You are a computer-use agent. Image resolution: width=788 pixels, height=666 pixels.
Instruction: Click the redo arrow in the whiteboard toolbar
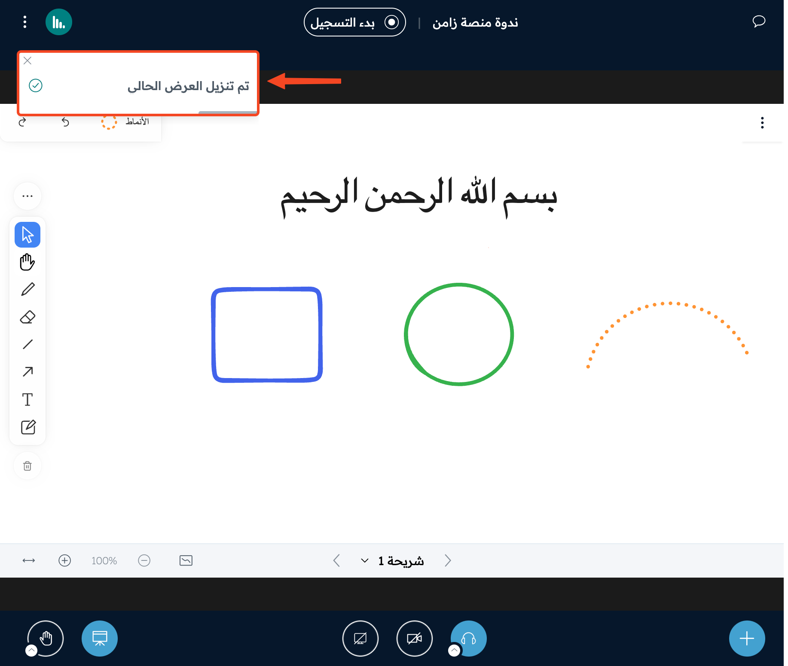coord(22,122)
